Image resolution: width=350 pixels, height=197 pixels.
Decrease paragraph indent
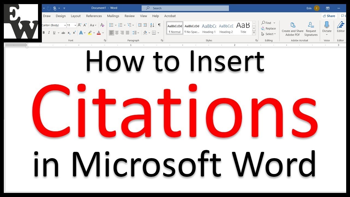(140, 25)
